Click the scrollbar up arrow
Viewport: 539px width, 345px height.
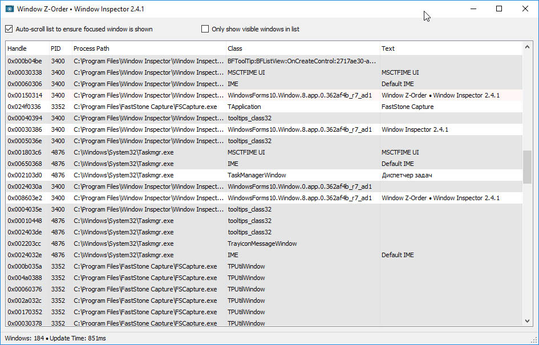pyautogui.click(x=528, y=47)
